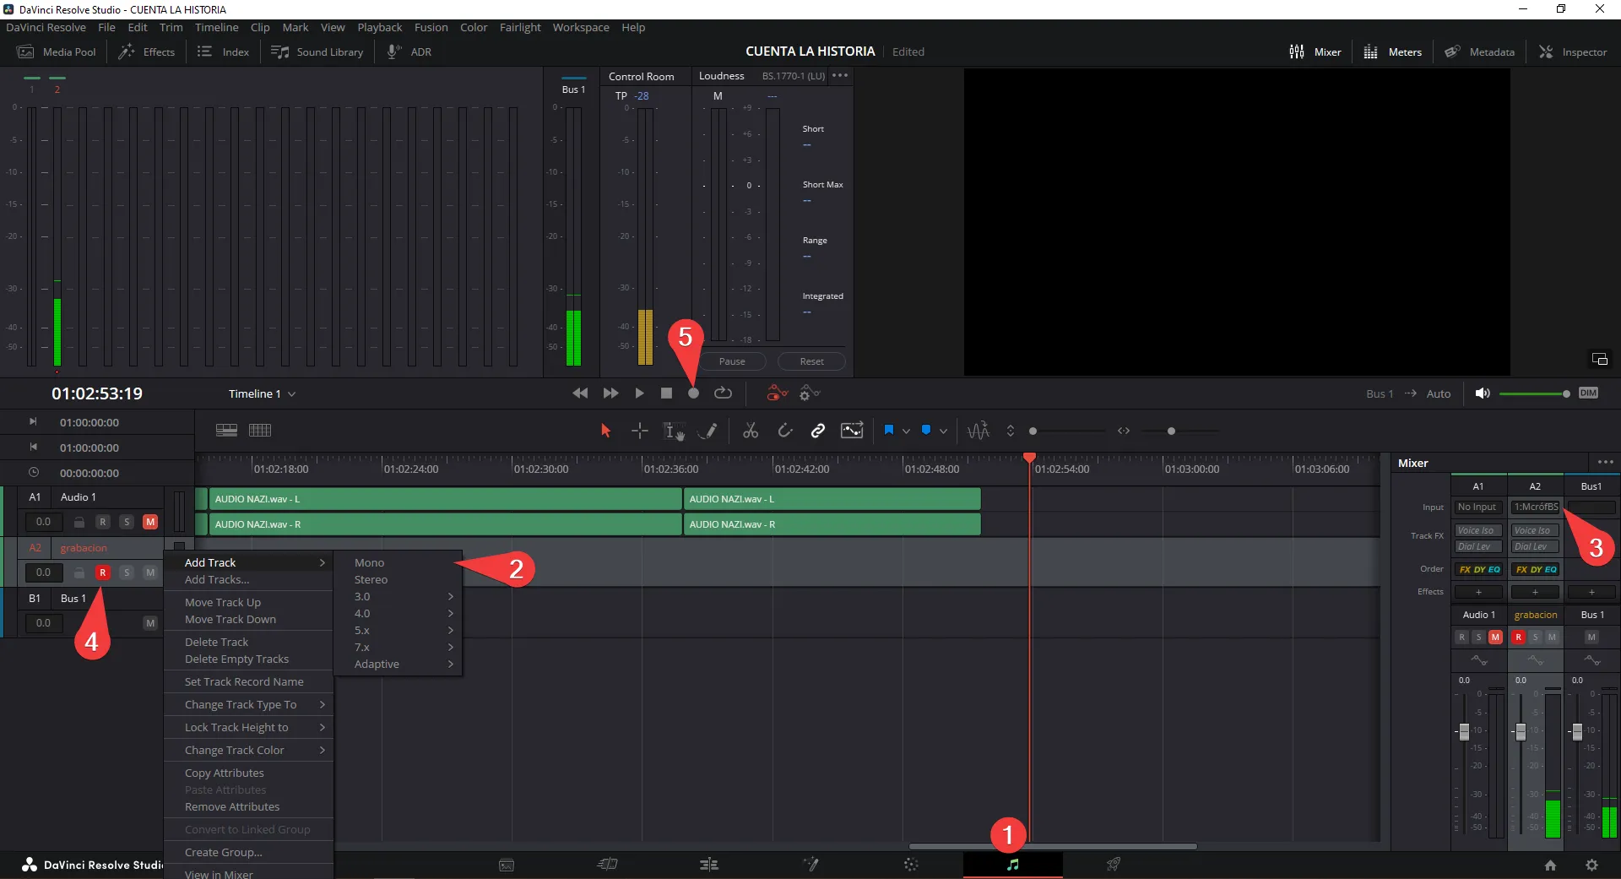Toggle the Mixer panel

pyautogui.click(x=1315, y=52)
